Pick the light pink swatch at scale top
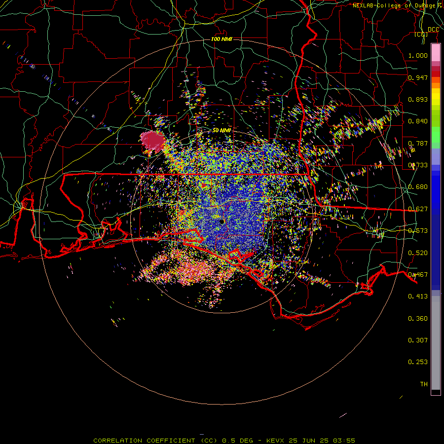The height and width of the screenshot is (444, 444). 436,53
